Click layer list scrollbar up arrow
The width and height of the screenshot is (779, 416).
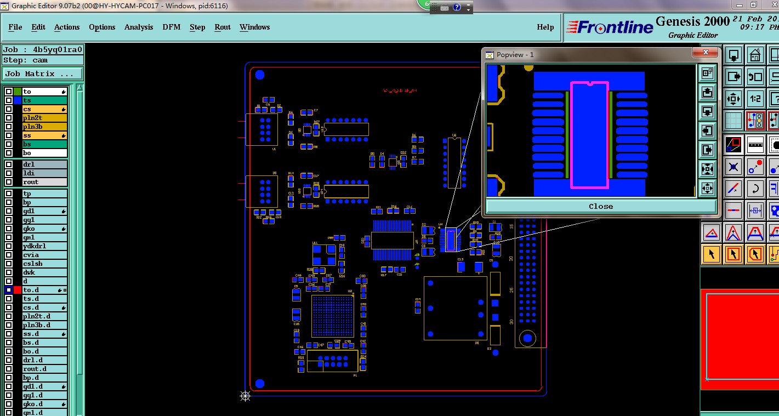(79, 88)
